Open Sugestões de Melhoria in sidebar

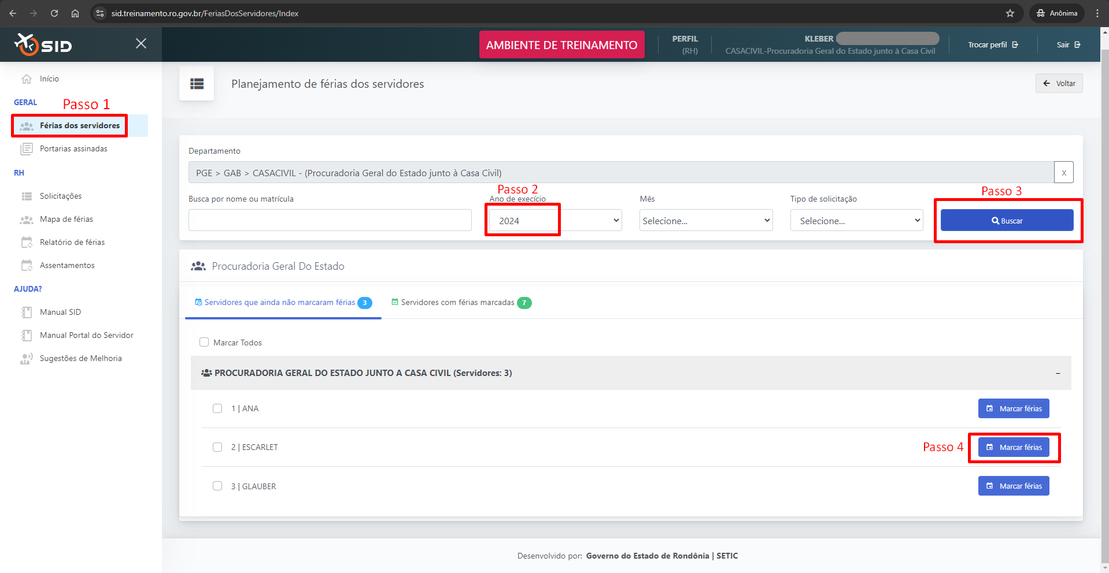(x=80, y=358)
